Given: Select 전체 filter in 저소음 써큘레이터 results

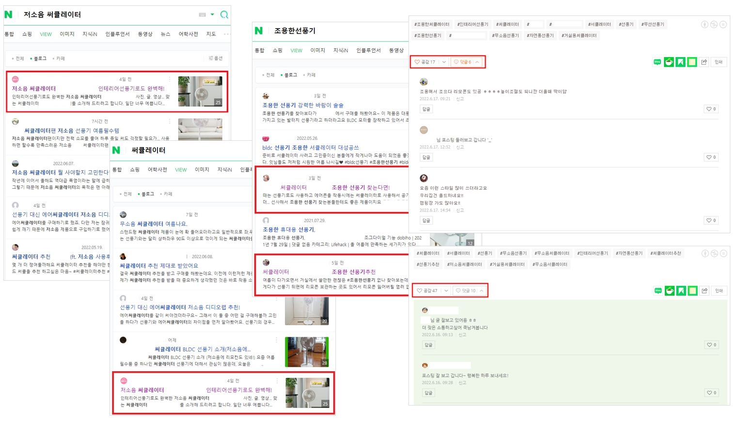Looking at the screenshot, I should [x=18, y=59].
